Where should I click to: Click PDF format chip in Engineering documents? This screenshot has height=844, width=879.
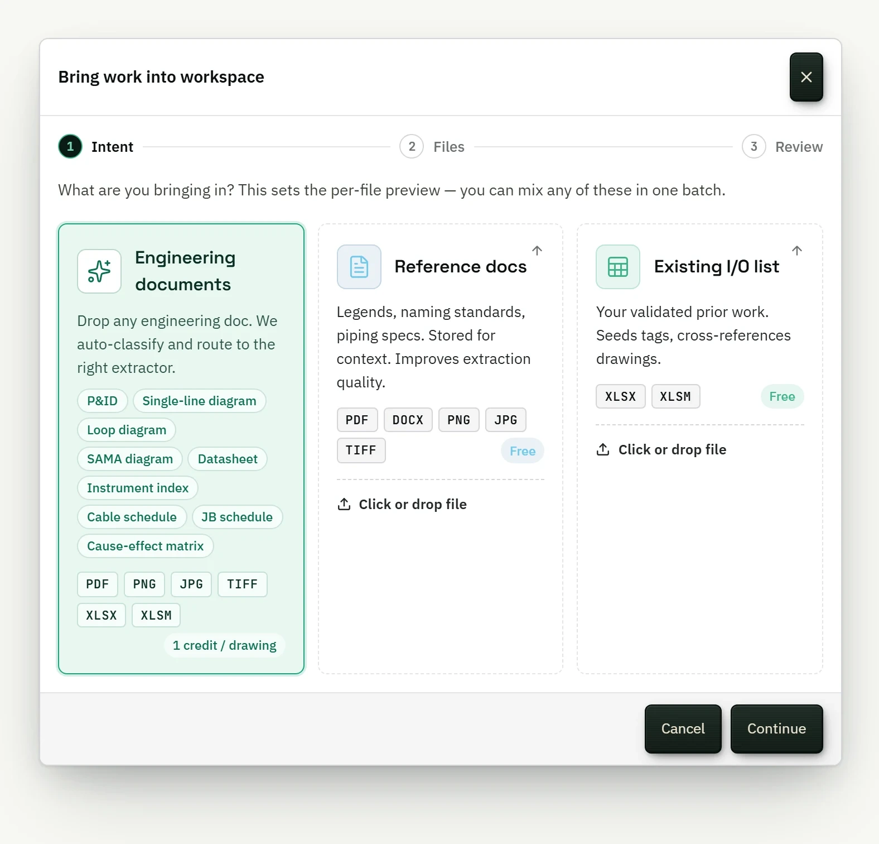98,584
